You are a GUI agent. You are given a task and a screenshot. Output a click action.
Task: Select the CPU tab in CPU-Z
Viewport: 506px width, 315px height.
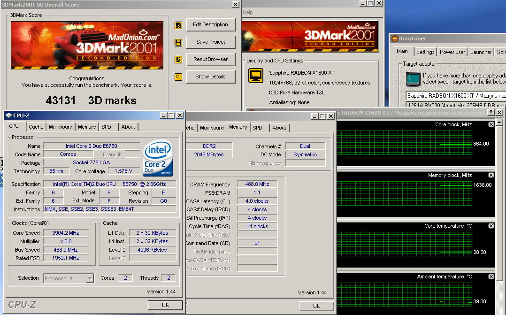point(14,126)
